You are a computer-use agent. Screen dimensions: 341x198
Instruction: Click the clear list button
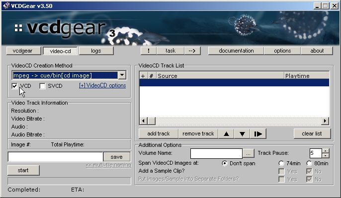pos(312,134)
